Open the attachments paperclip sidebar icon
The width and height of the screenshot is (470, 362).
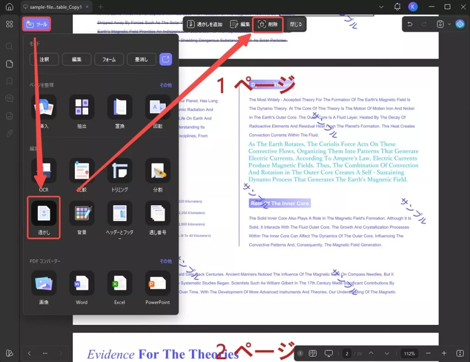tap(10, 133)
